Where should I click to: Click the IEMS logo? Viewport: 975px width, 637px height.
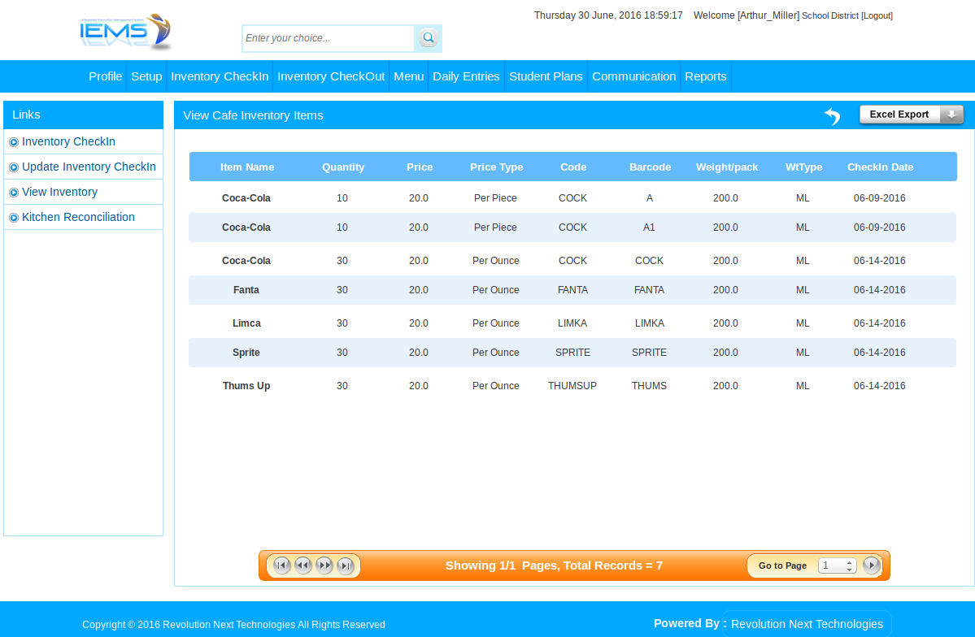pyautogui.click(x=125, y=33)
